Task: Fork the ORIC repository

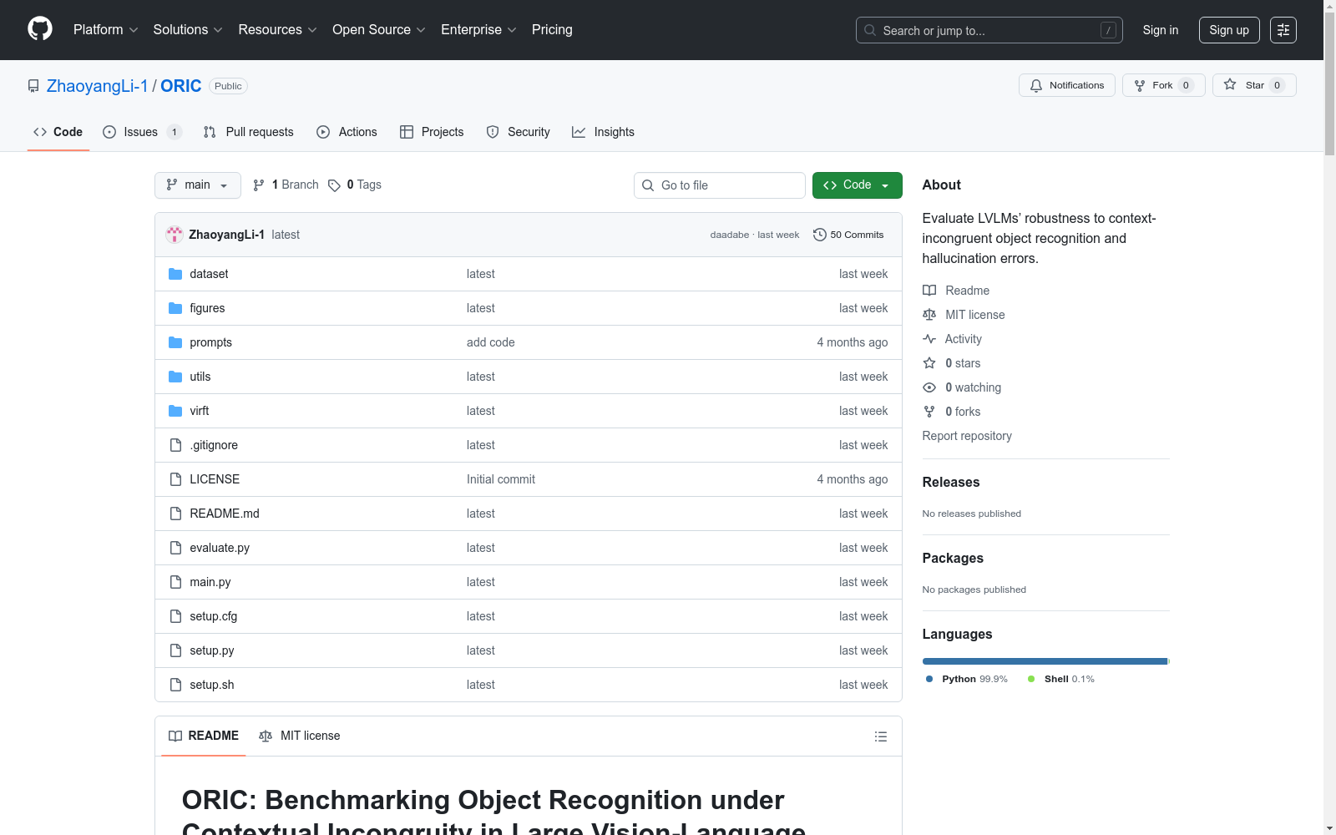Action: tap(1164, 85)
